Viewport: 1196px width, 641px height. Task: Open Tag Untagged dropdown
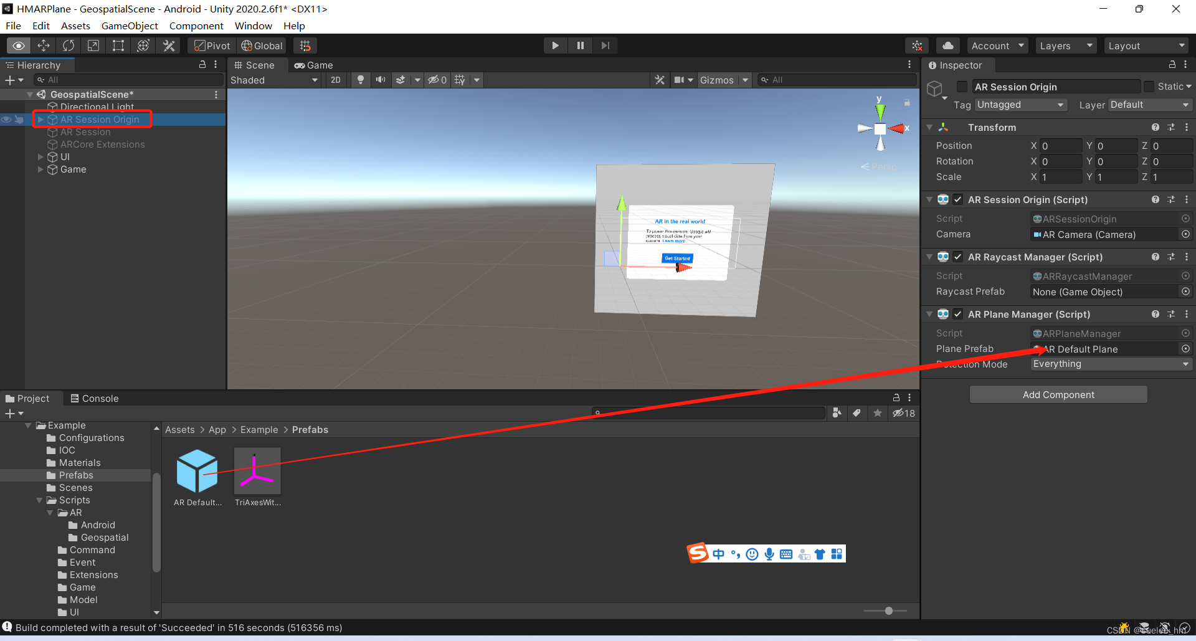pos(1021,105)
